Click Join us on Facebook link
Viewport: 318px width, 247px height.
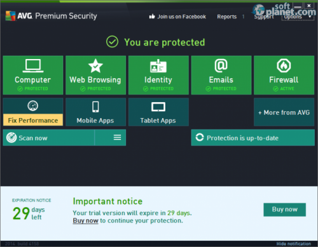point(181,17)
